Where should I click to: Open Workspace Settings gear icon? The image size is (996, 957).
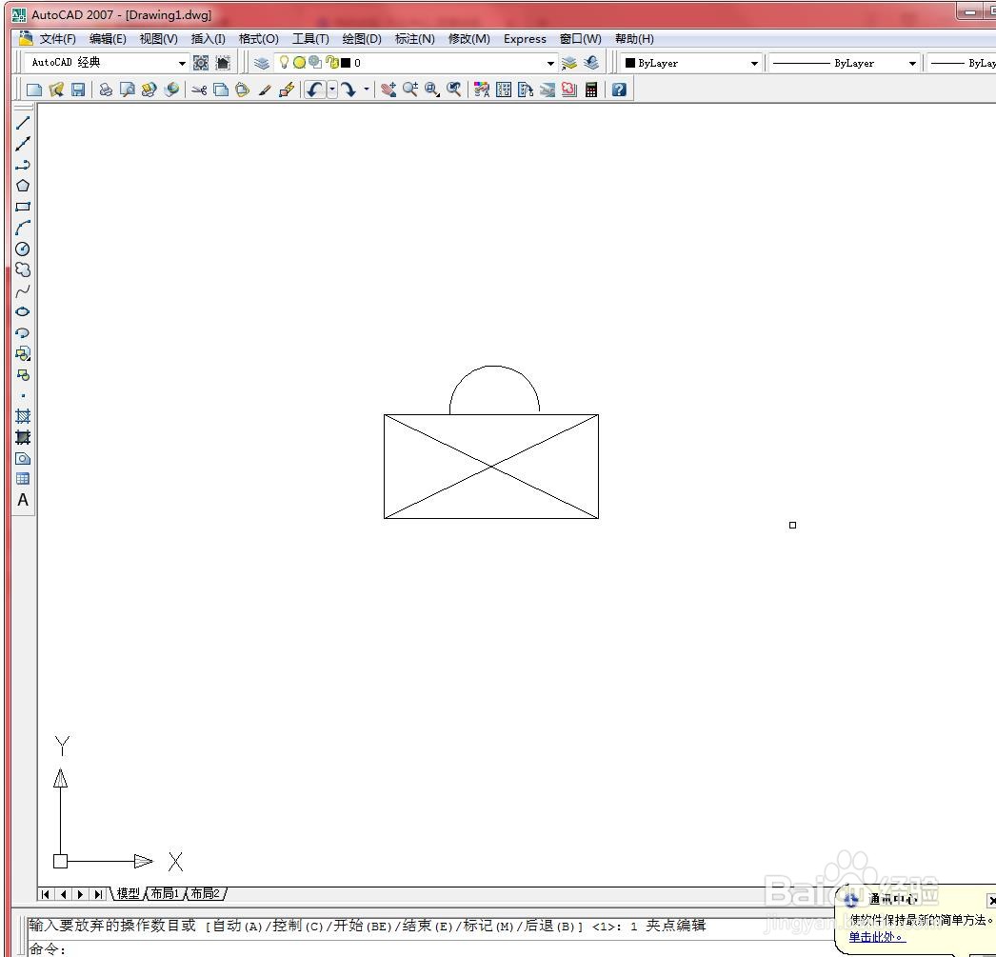coord(201,63)
